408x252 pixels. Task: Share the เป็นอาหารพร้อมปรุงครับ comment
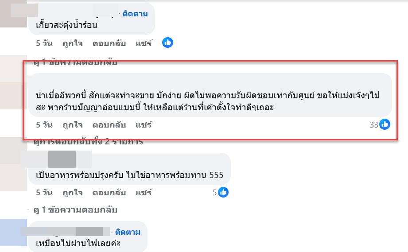point(144,193)
